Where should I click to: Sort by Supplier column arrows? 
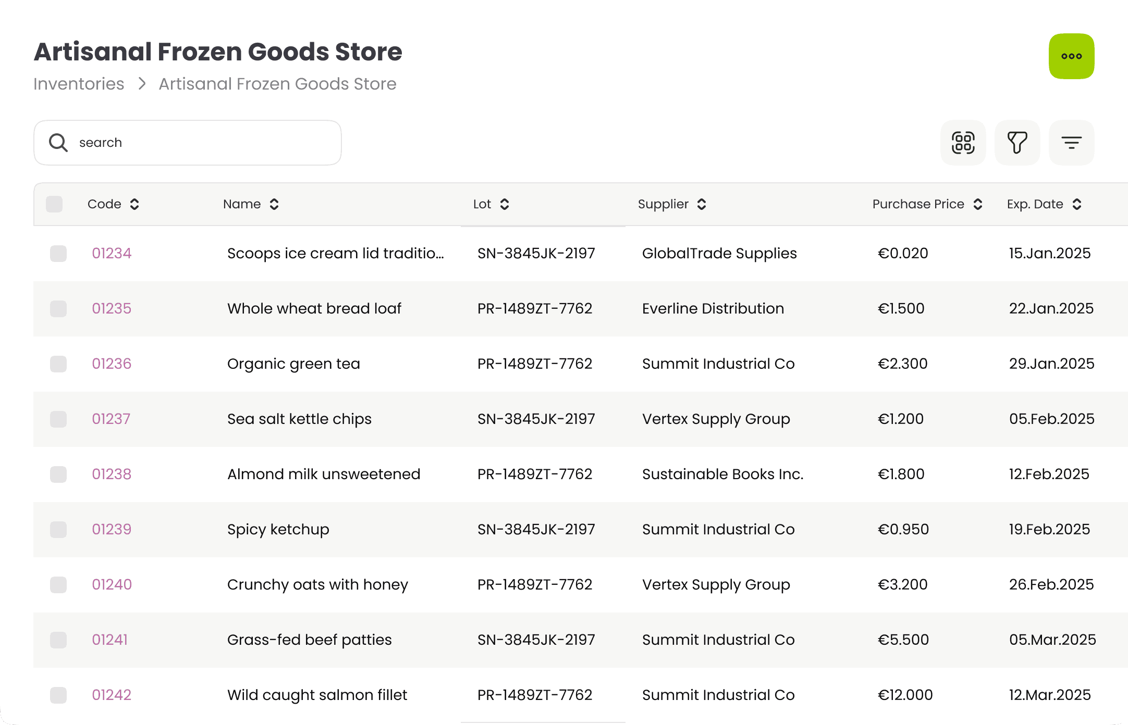click(702, 204)
